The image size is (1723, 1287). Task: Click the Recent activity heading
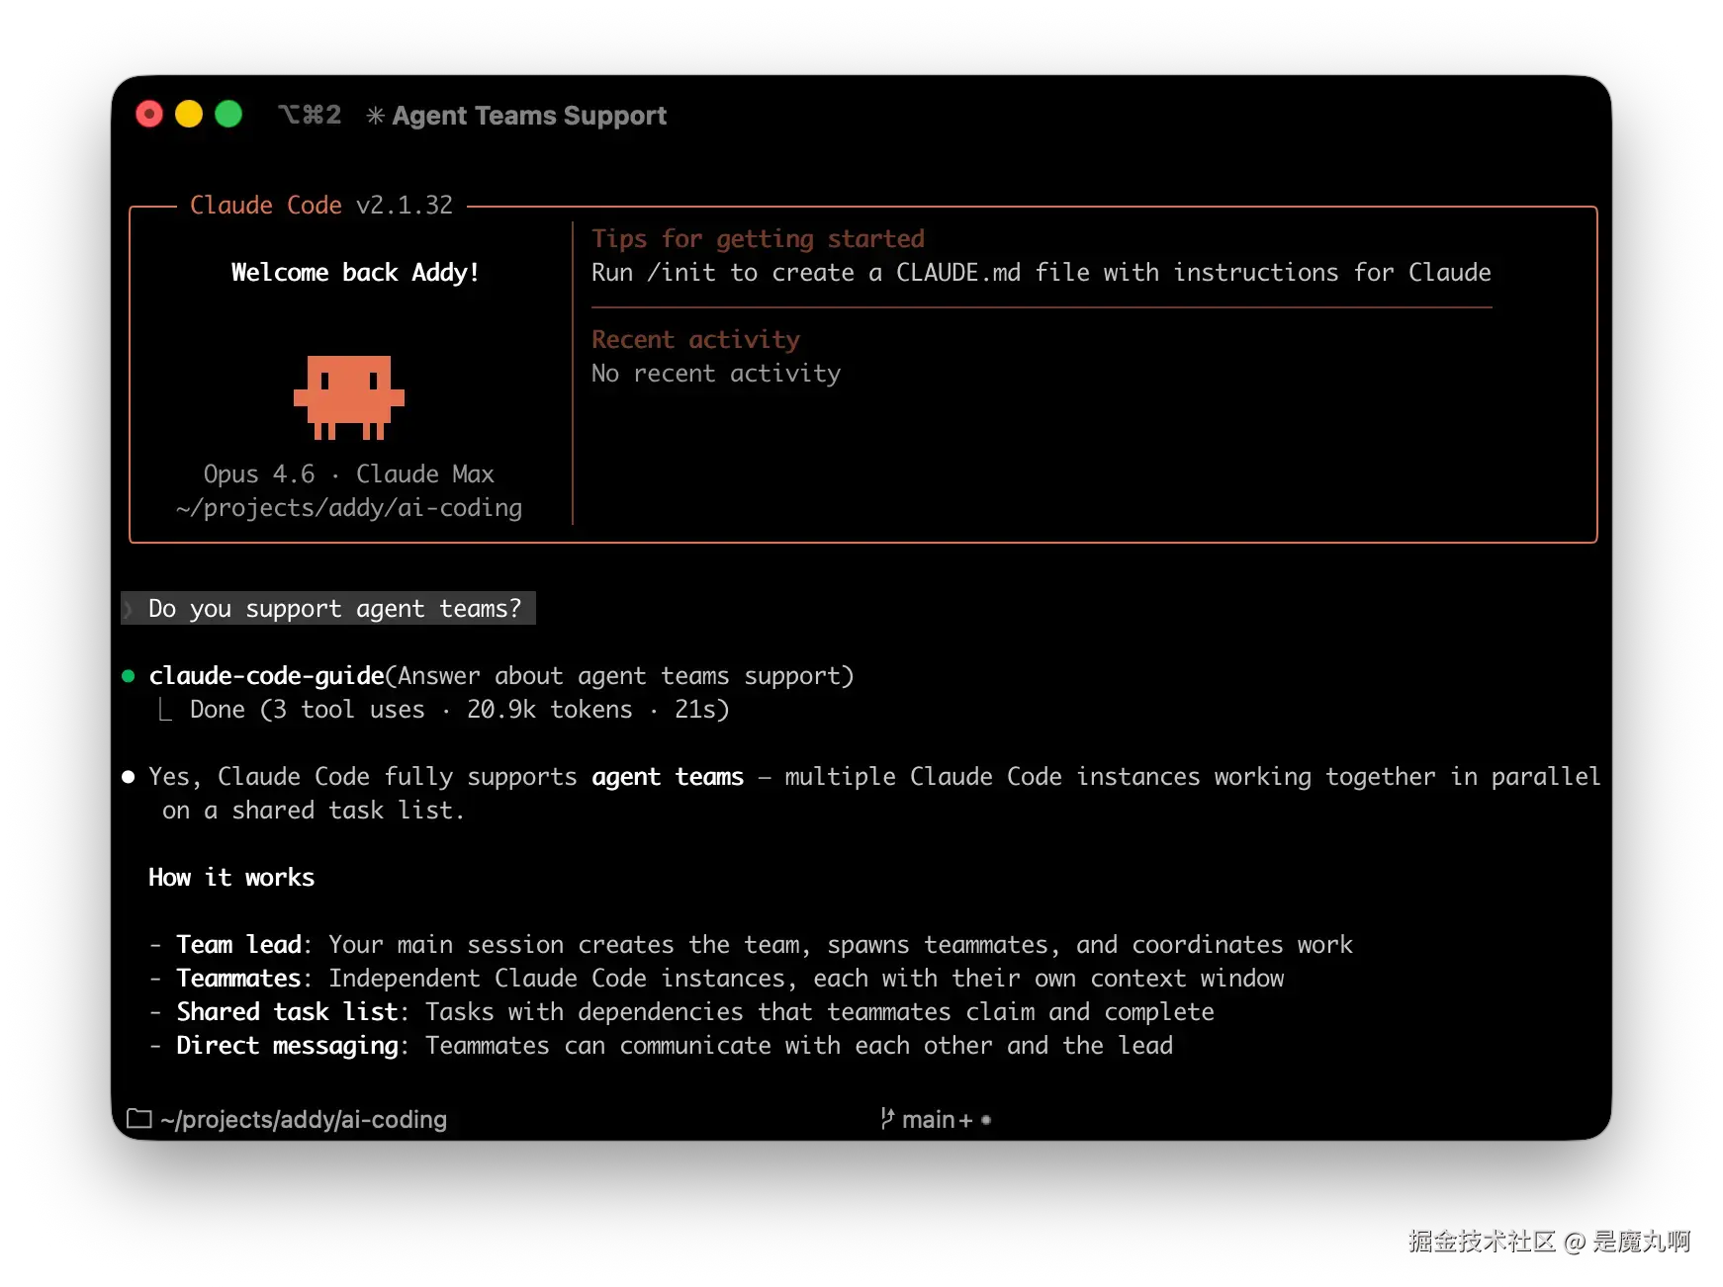(x=695, y=339)
